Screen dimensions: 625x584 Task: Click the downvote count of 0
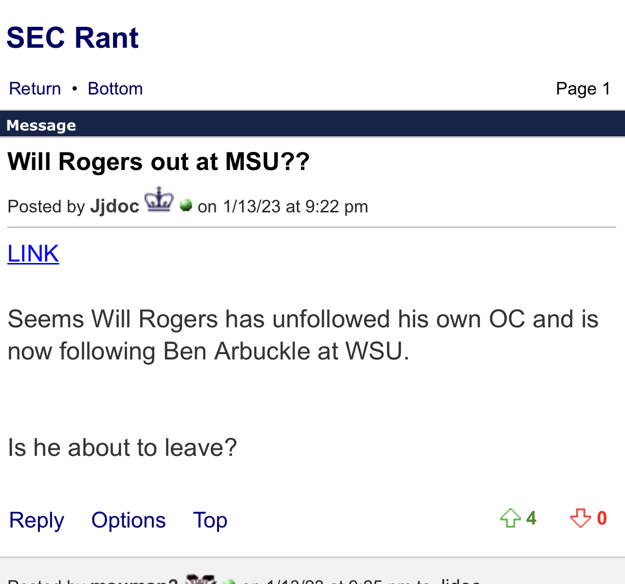tap(602, 518)
